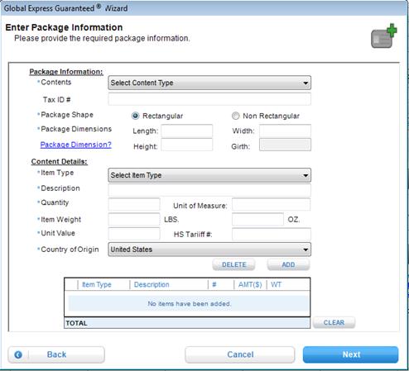Image resolution: width=409 pixels, height=371 pixels.
Task: Focus the Description input field
Action: [209, 189]
